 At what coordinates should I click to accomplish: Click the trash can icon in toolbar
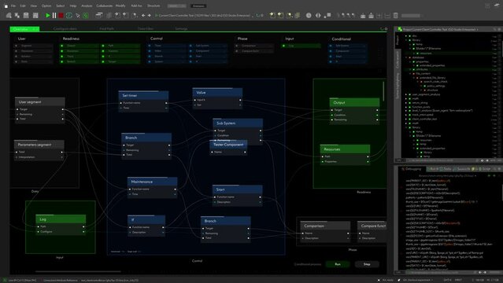[x=395, y=15]
